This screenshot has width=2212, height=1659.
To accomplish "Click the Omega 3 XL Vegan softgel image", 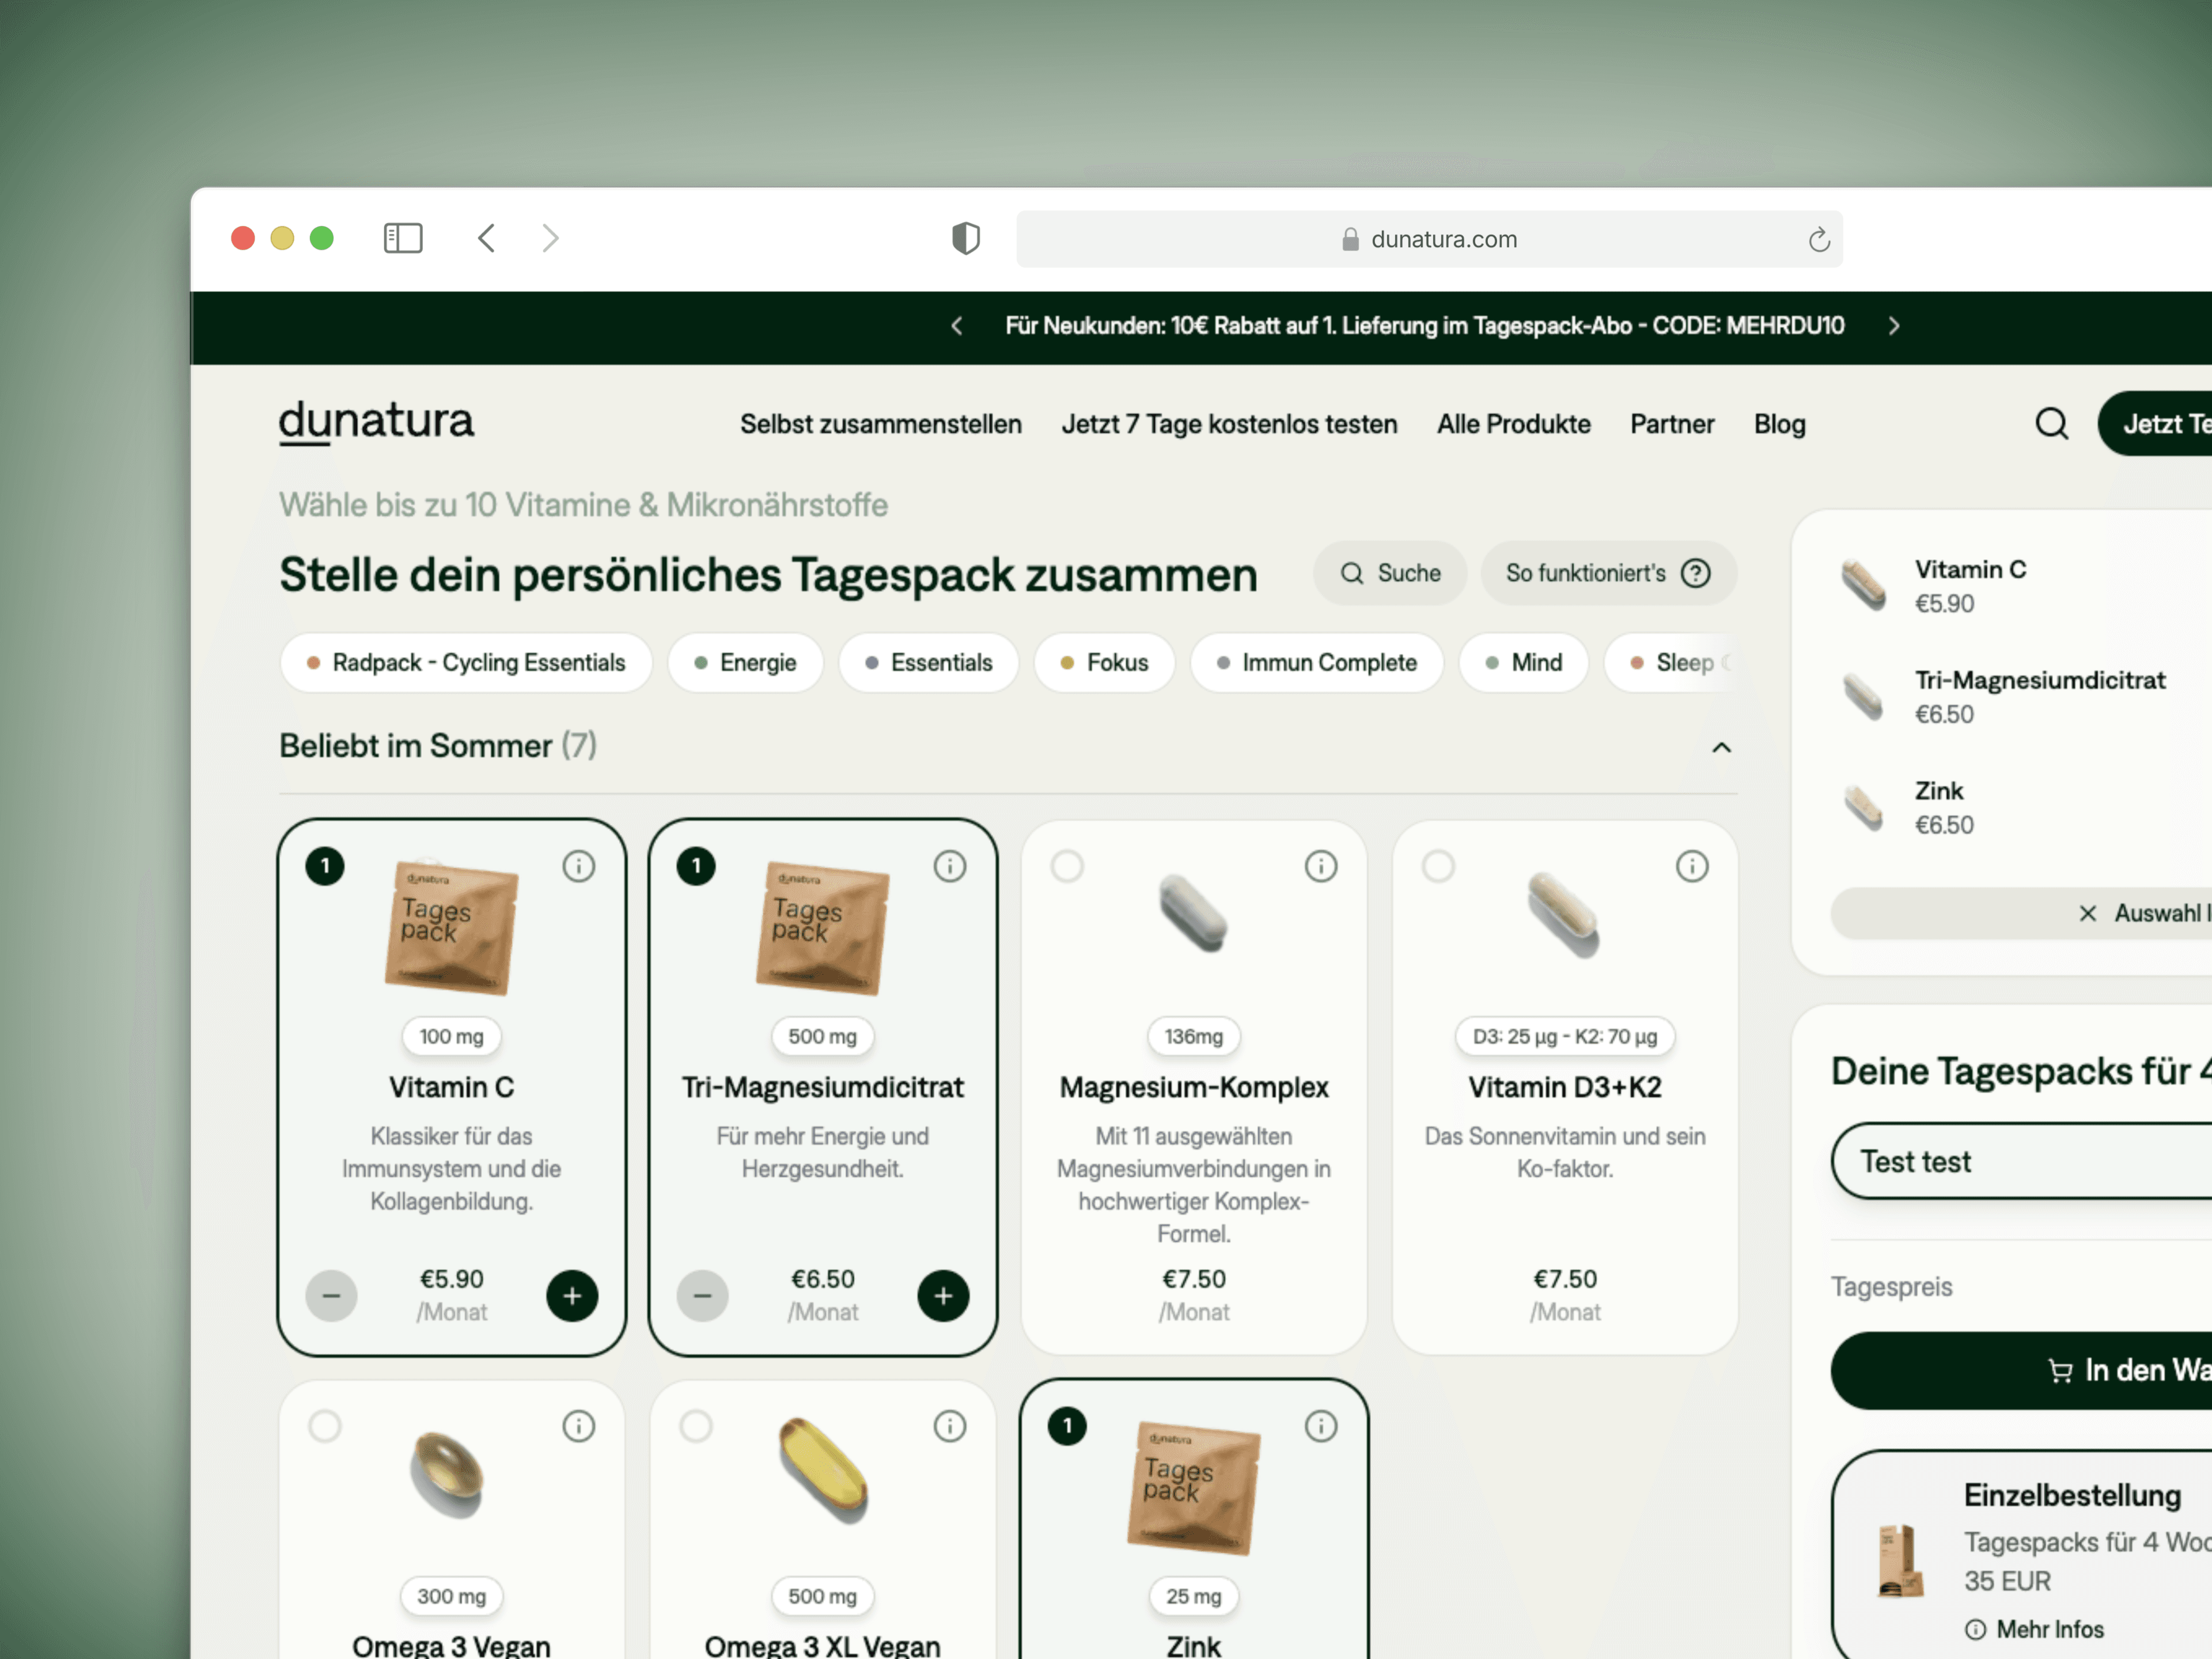I will pos(823,1471).
